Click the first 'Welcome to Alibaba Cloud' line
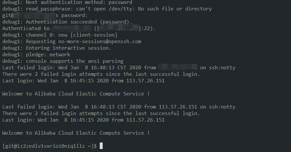The image size is (291, 152). point(76,94)
